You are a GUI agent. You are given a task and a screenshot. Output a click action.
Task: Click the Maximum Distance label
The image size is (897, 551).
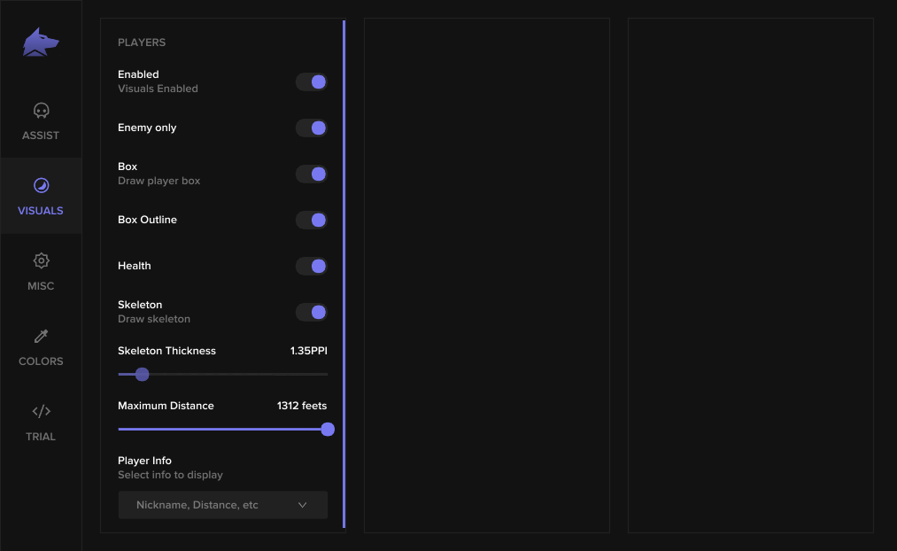(x=166, y=406)
